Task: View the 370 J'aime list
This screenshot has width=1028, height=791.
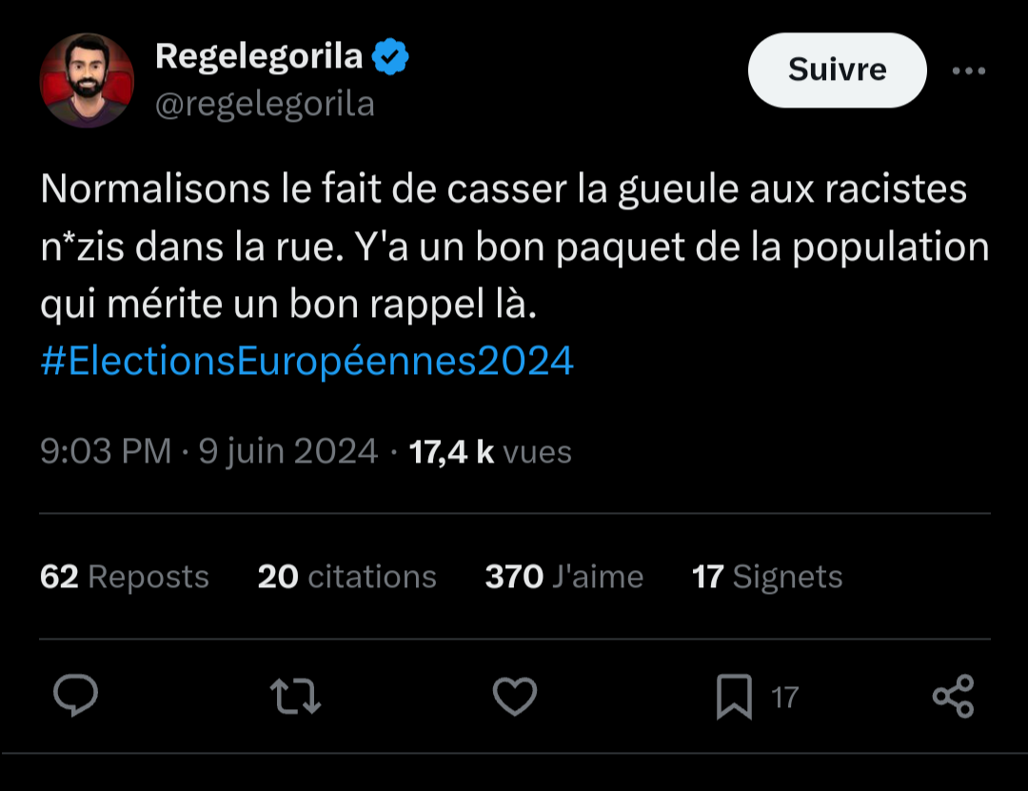Action: pos(563,577)
